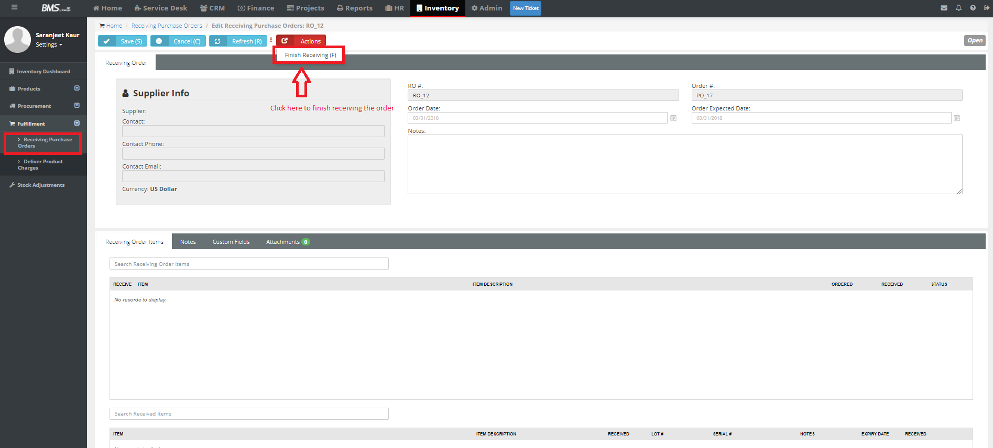Click the checkmark icon on Save
The width and height of the screenshot is (993, 448).
pyautogui.click(x=107, y=41)
